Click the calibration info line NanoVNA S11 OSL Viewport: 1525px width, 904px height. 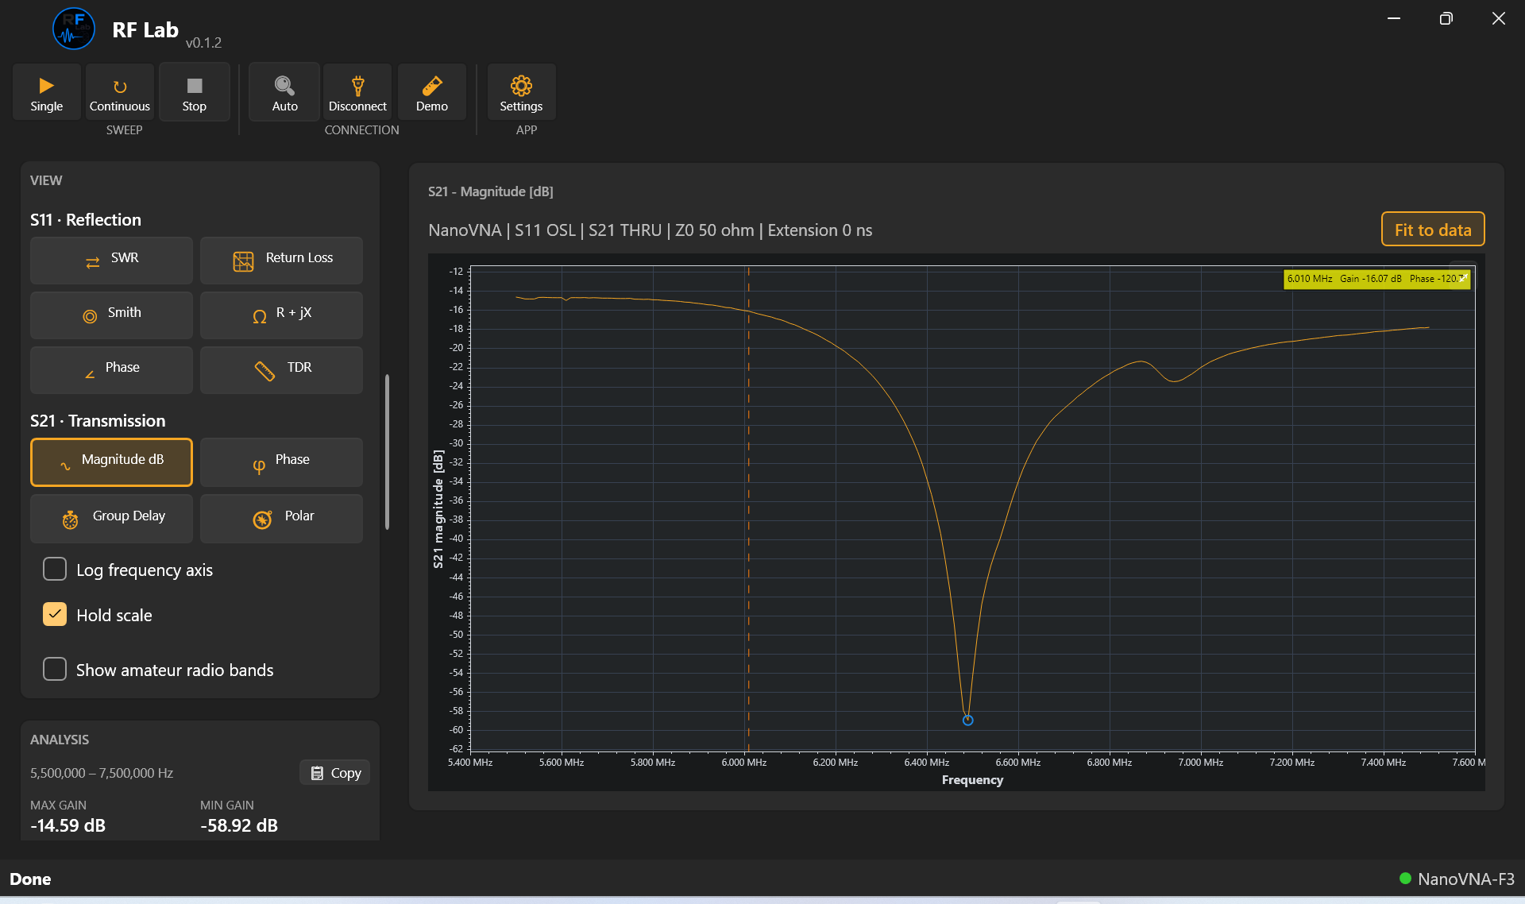coord(650,230)
